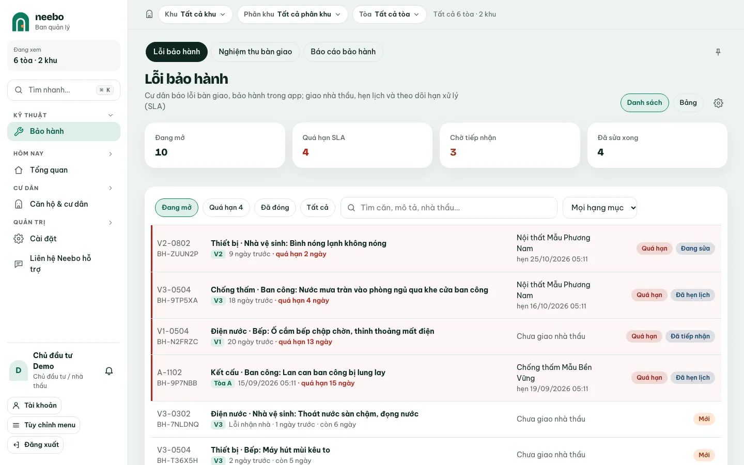The width and height of the screenshot is (744, 465).
Task: Open issue BH-ZUUN2P water heater row
Action: (x=436, y=249)
